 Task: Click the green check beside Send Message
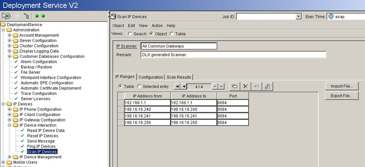(23, 141)
